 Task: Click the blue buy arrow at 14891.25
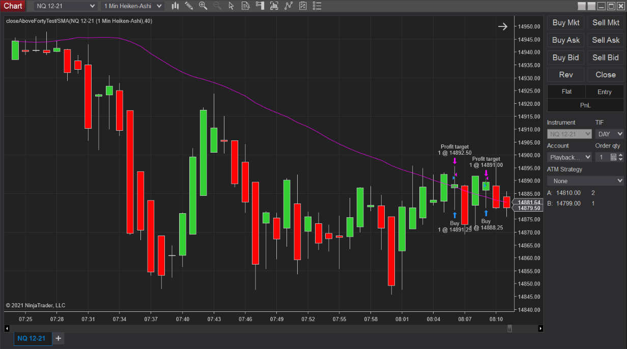pos(454,215)
